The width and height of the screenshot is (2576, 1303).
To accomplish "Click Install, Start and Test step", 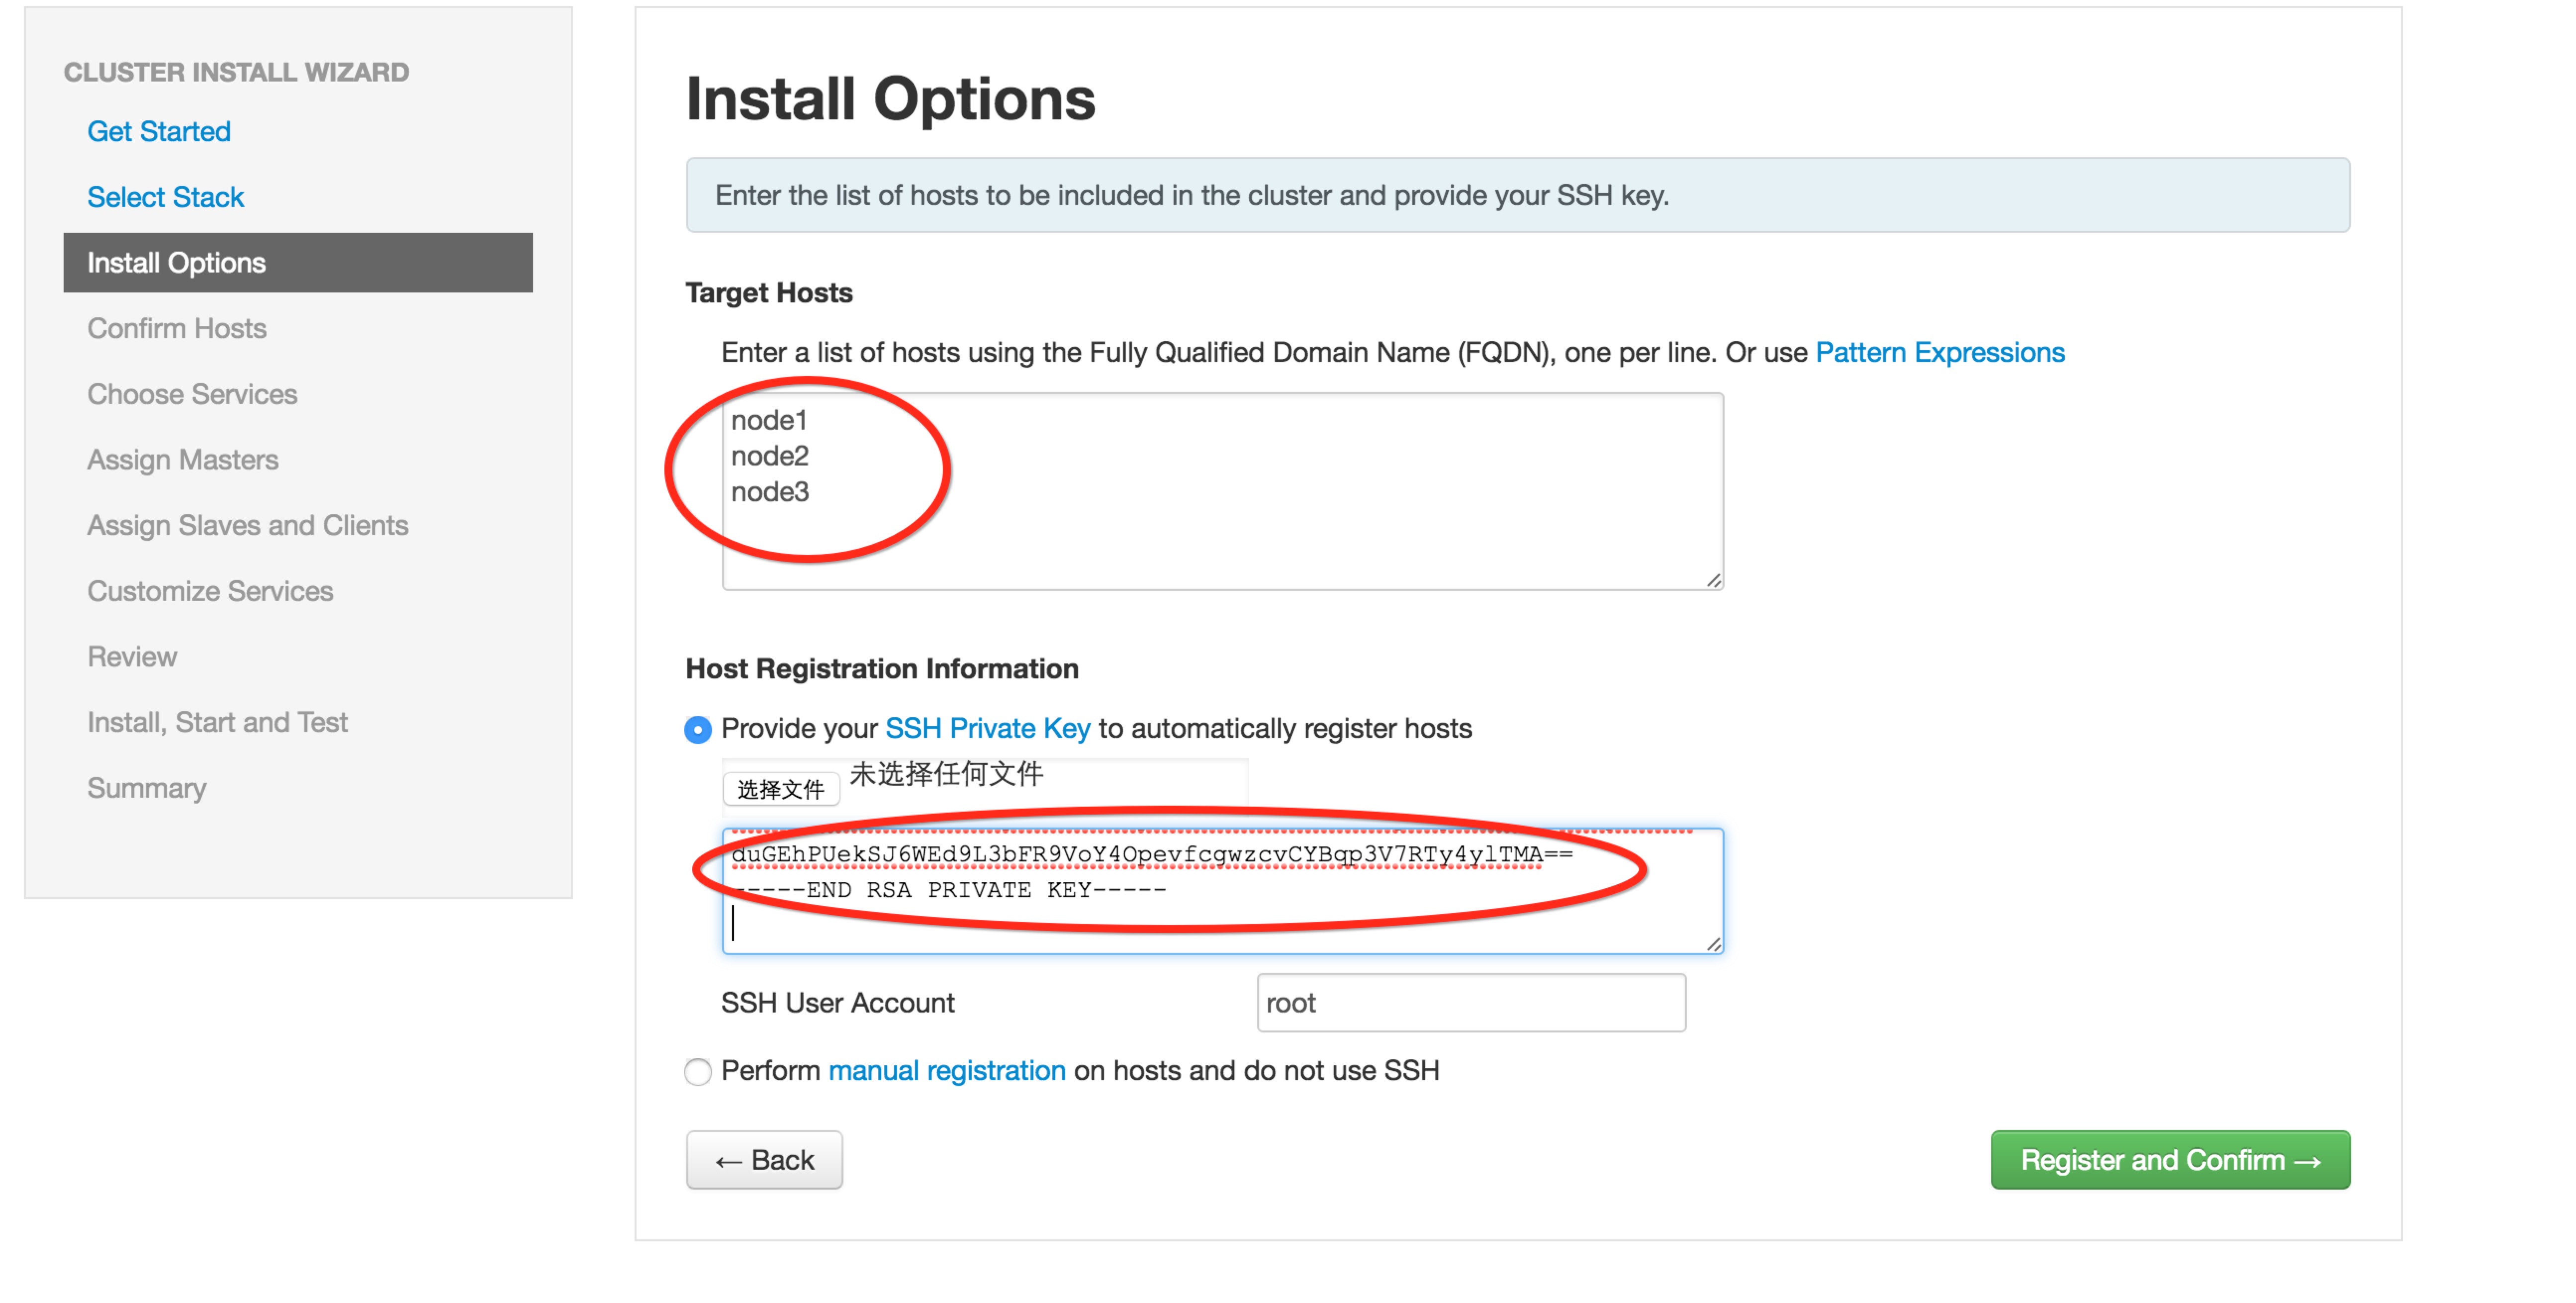I will click(217, 722).
